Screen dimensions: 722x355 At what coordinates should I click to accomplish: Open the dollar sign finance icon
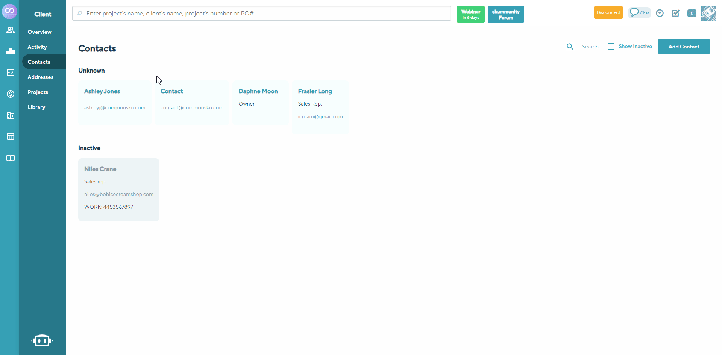click(x=10, y=94)
